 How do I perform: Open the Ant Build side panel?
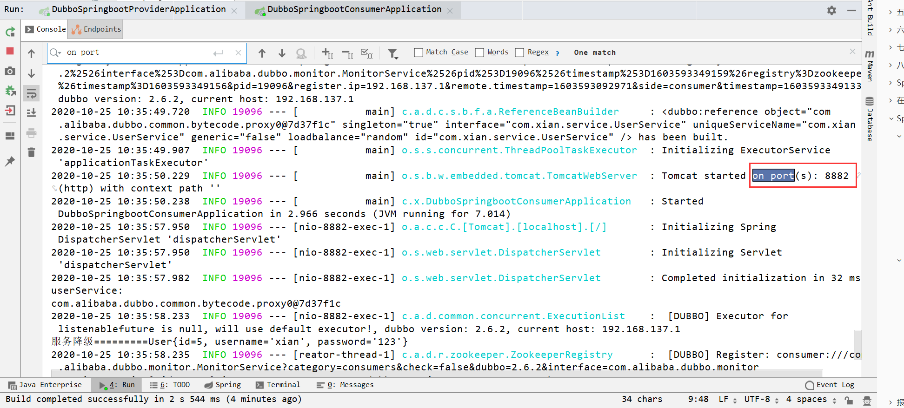coord(870,18)
